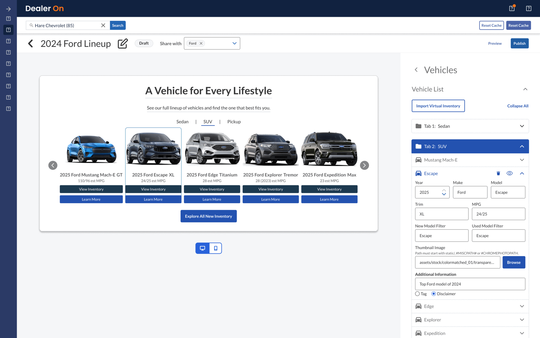The height and width of the screenshot is (338, 540).
Task: Click Collapse All link
Action: click(x=518, y=106)
